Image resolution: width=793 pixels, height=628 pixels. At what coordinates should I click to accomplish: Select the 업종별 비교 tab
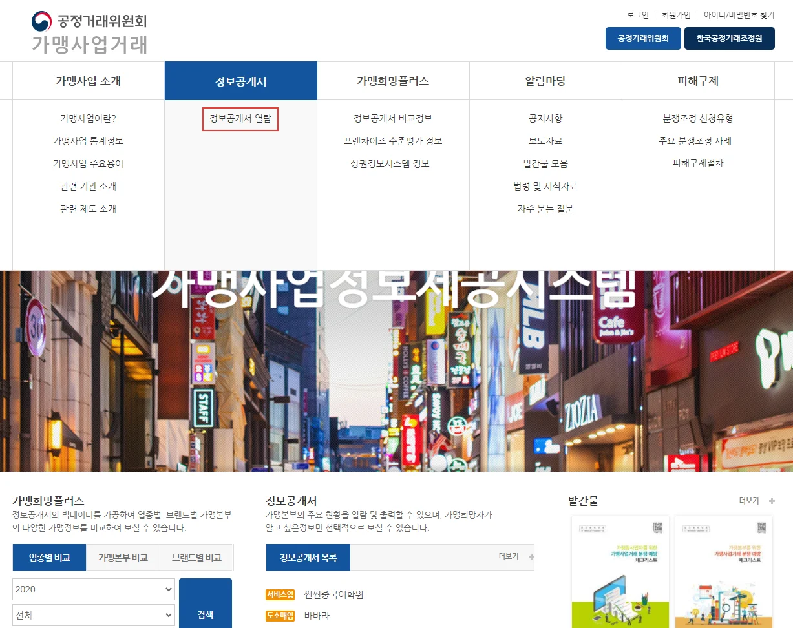point(49,558)
